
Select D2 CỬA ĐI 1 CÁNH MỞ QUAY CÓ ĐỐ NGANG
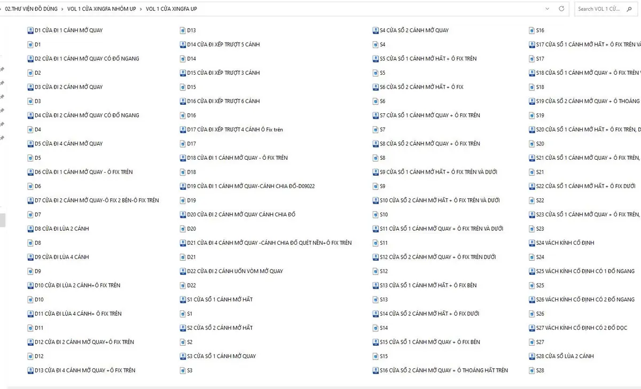tap(83, 59)
